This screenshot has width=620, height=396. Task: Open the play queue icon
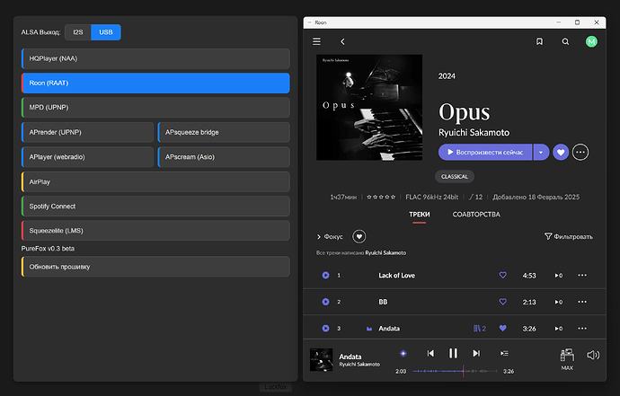click(504, 353)
